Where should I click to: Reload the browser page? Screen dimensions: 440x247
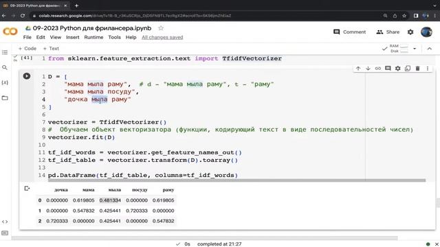(23, 16)
